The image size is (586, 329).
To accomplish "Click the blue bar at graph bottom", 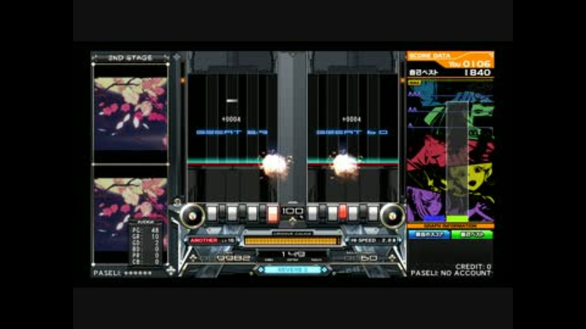I will click(434, 219).
